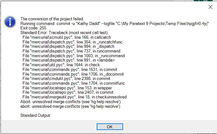Click the dispatch.pyc line 737 'runcommand' entry

71,51
